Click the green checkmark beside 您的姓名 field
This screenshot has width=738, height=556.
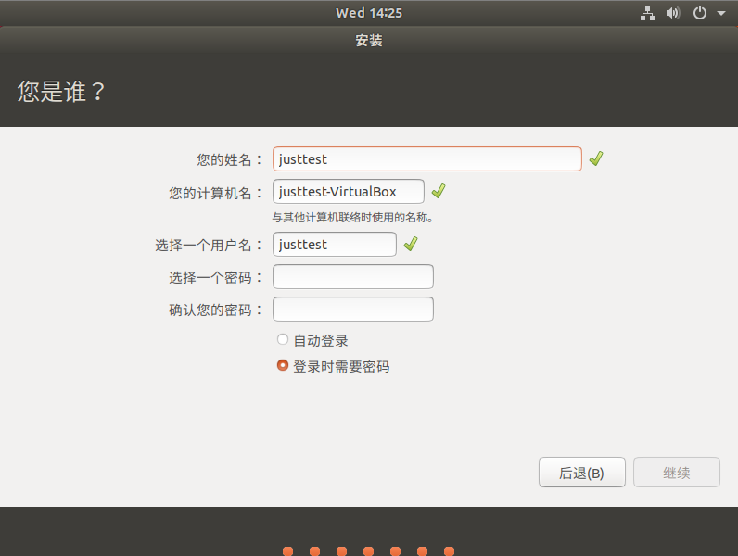coord(596,158)
